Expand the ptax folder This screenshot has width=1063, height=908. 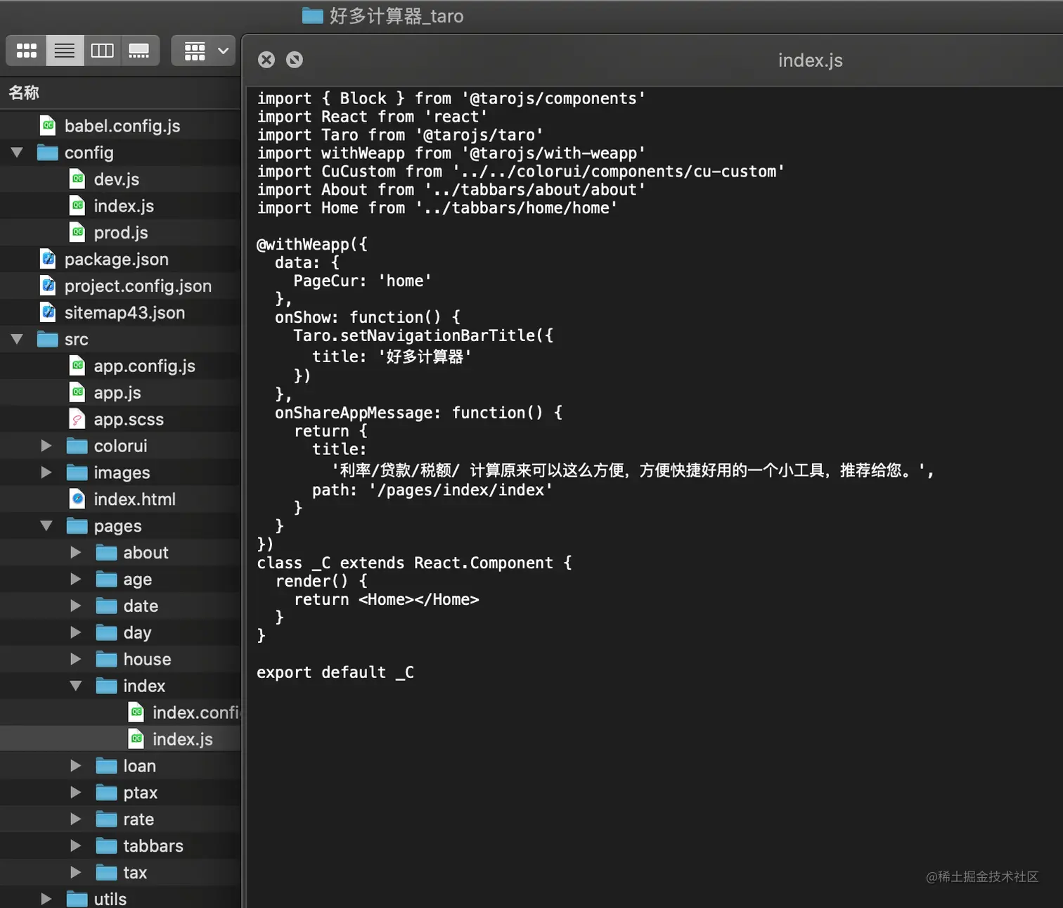click(x=76, y=793)
